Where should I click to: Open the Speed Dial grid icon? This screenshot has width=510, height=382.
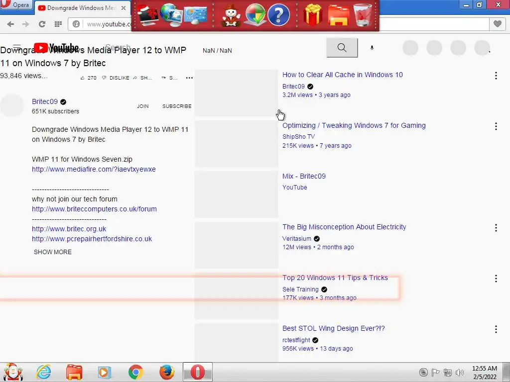click(x=58, y=24)
